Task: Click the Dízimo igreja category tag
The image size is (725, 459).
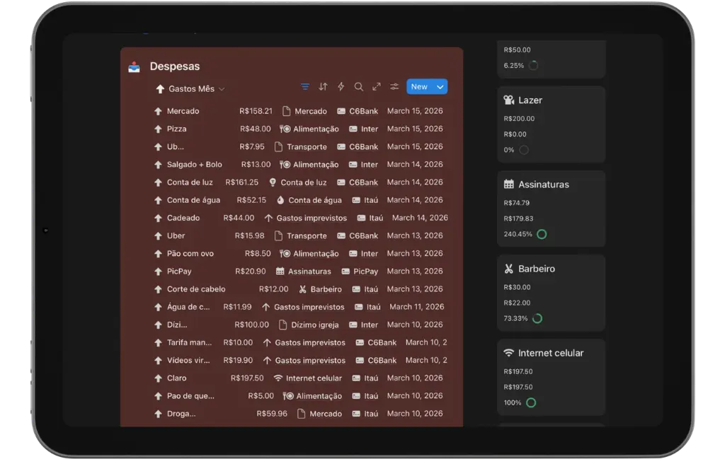Action: [309, 325]
